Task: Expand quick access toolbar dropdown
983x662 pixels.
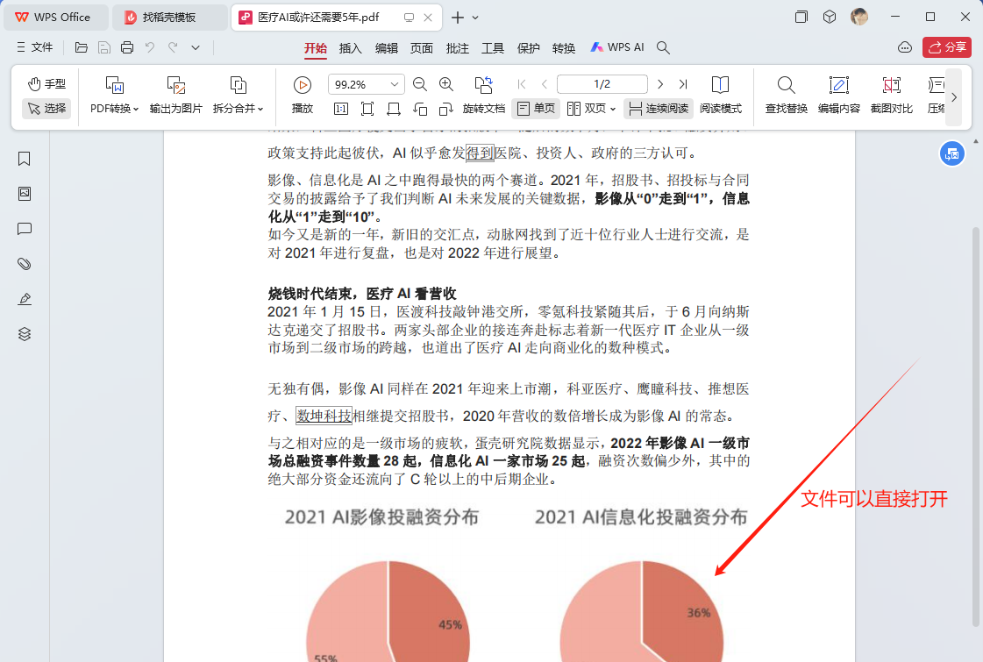Action: click(196, 47)
